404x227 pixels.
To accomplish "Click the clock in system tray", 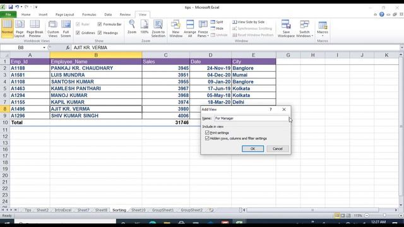I will pos(379,222).
